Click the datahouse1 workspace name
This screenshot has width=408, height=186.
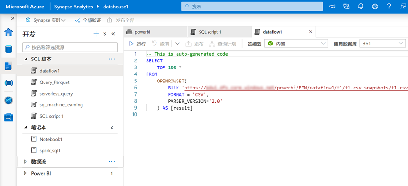click(x=115, y=7)
